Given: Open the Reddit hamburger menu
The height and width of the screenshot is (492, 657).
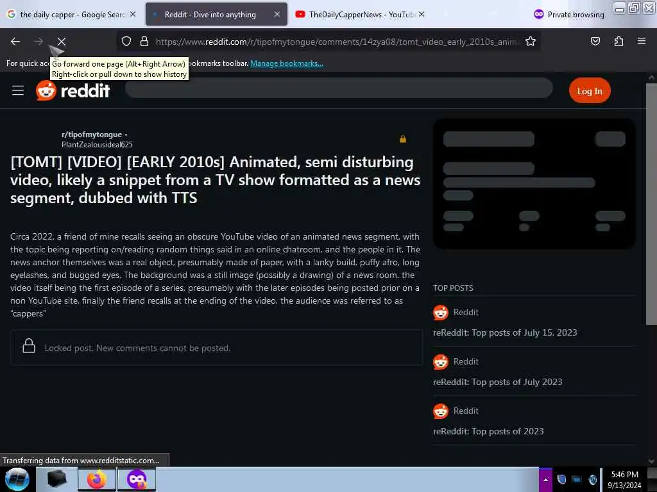Looking at the screenshot, I should coord(17,90).
